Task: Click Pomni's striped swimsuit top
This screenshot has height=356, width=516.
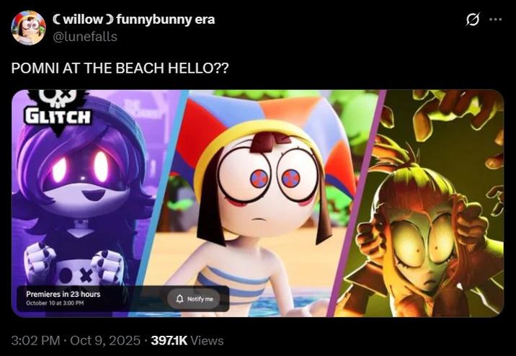Action: pyautogui.click(x=233, y=285)
